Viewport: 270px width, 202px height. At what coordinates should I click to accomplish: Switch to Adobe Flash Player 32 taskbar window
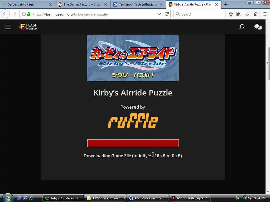190,198
